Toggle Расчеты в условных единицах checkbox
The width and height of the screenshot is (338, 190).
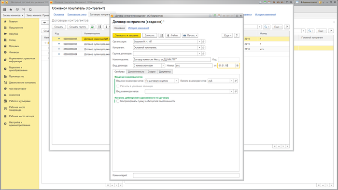point(118,86)
